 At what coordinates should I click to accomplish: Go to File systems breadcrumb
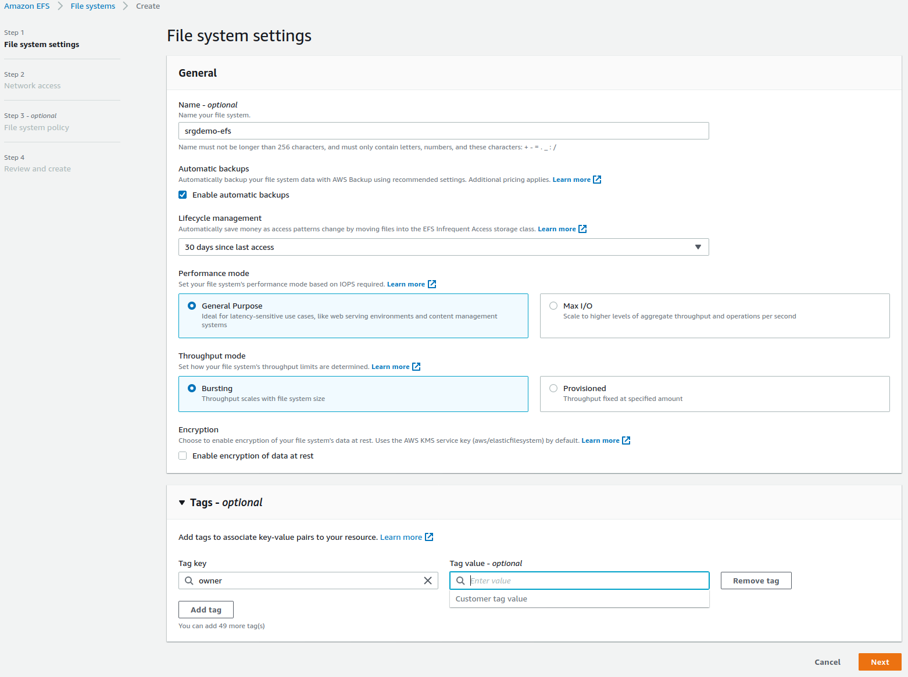93,6
